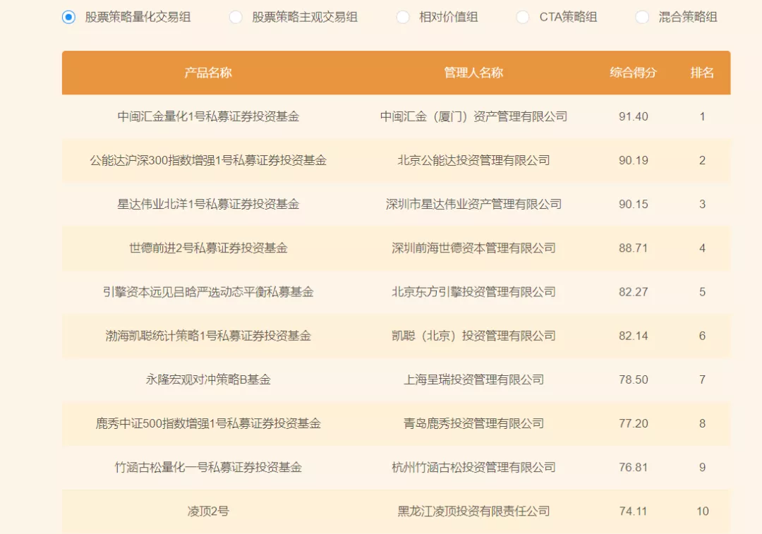Switch to the CTA策略组 radio option
This screenshot has width=762, height=534.
(523, 18)
